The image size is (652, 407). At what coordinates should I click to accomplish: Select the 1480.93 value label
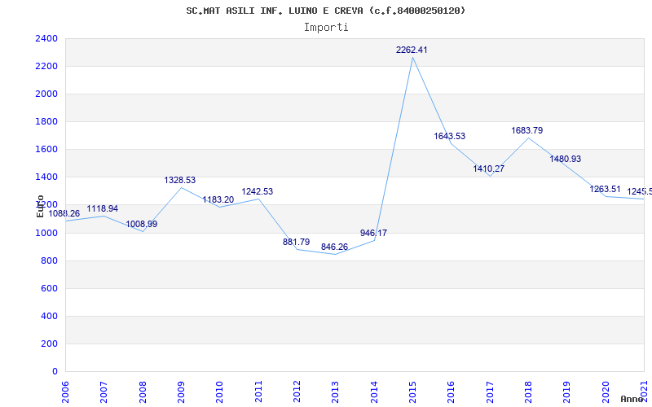coord(565,159)
